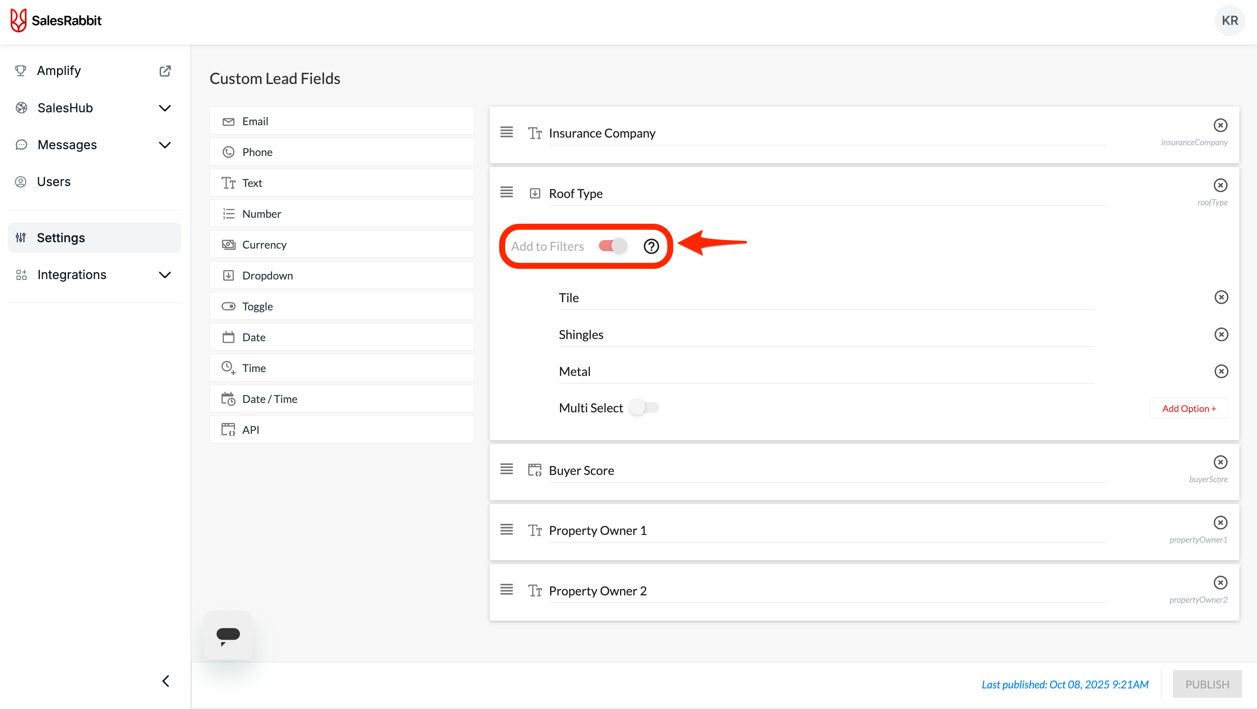Expand the Integrations submenu

coord(165,275)
